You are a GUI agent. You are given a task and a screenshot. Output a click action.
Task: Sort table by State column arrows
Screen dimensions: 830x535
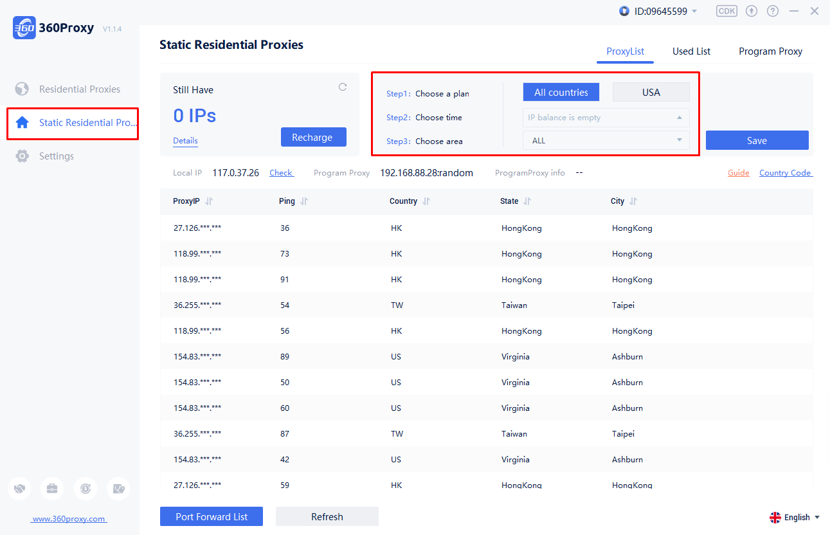(527, 201)
